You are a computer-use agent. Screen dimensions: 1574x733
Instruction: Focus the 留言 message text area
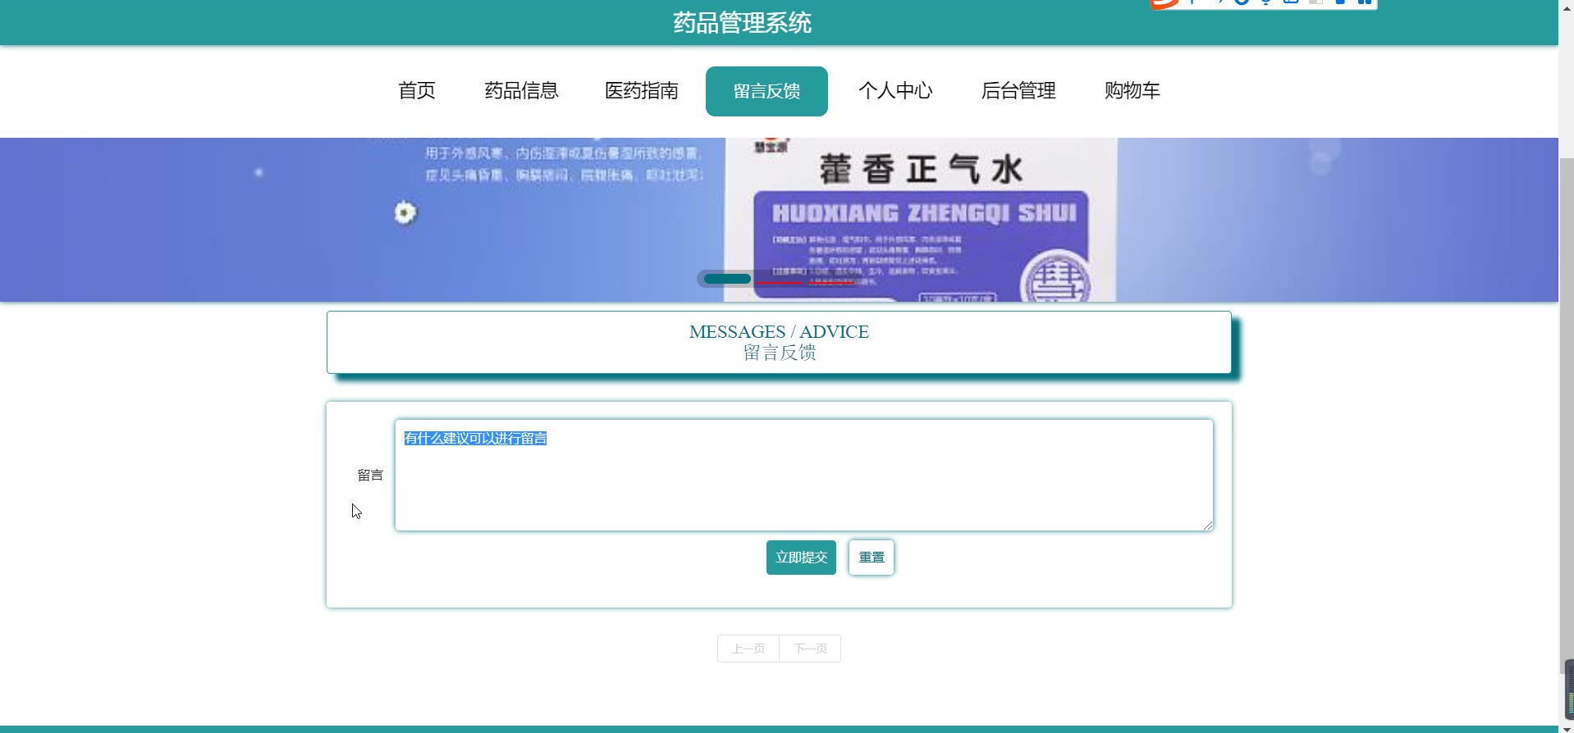click(804, 476)
